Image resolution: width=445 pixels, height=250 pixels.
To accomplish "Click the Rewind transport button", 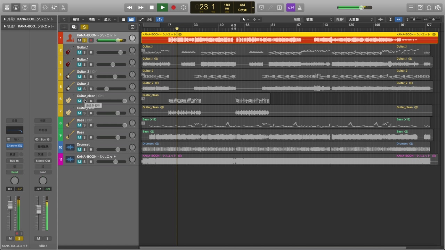I will [130, 7].
